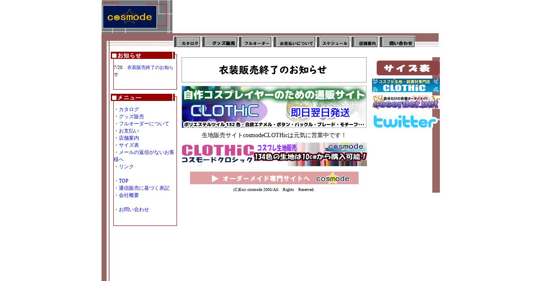Open the CLOTHiC コスモードクロシック banner
The image size is (541, 281).
click(x=274, y=154)
